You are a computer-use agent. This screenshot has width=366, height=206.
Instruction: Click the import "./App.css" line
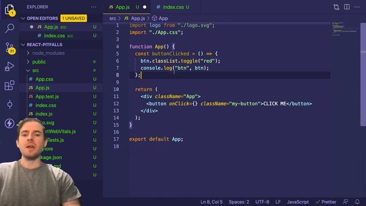pyautogui.click(x=156, y=33)
